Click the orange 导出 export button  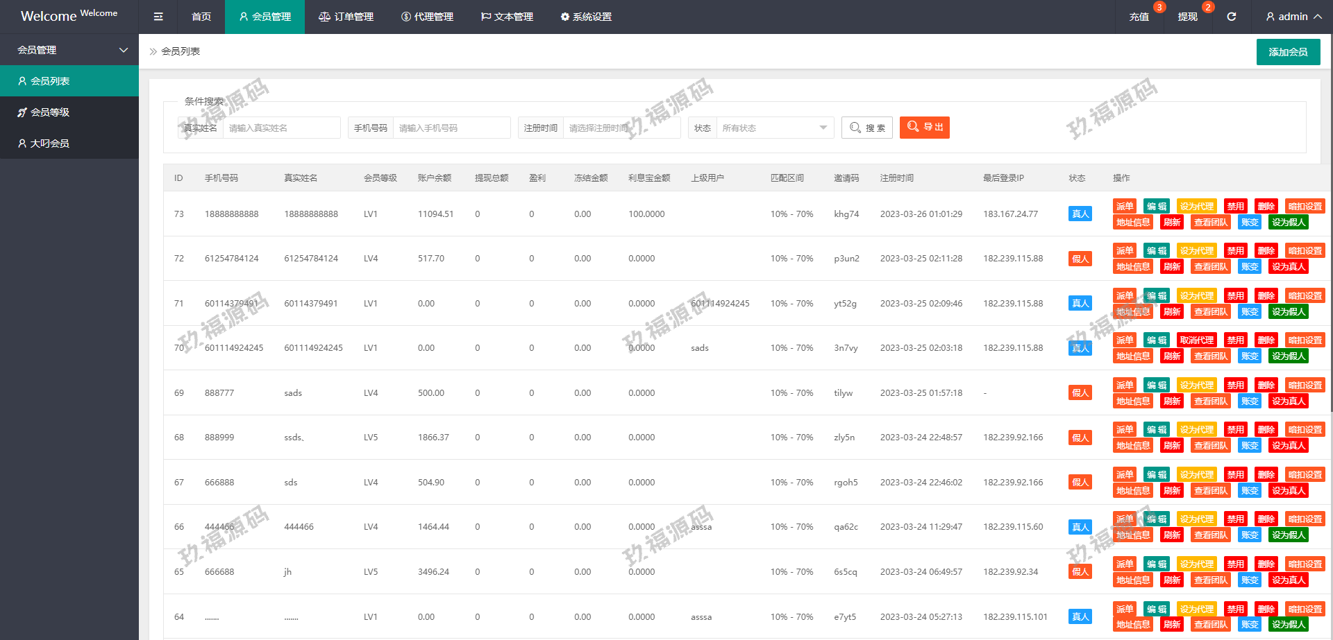pyautogui.click(x=924, y=127)
